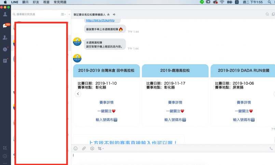Search within this chat using the magnifier icon
Image resolution: width=275 pixels, height=165 pixels.
(x=267, y=14)
